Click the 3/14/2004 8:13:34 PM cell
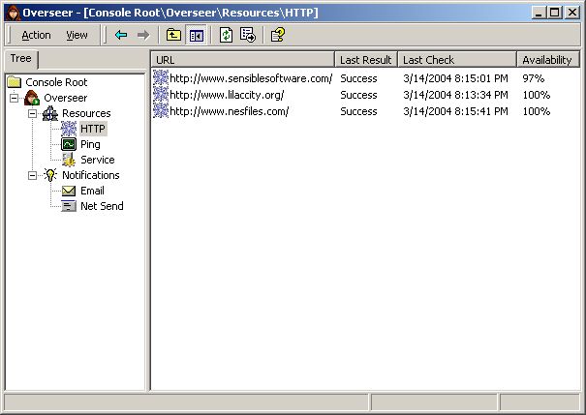 [x=455, y=95]
